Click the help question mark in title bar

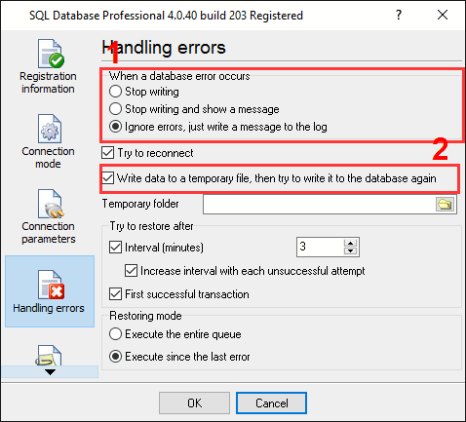point(399,15)
